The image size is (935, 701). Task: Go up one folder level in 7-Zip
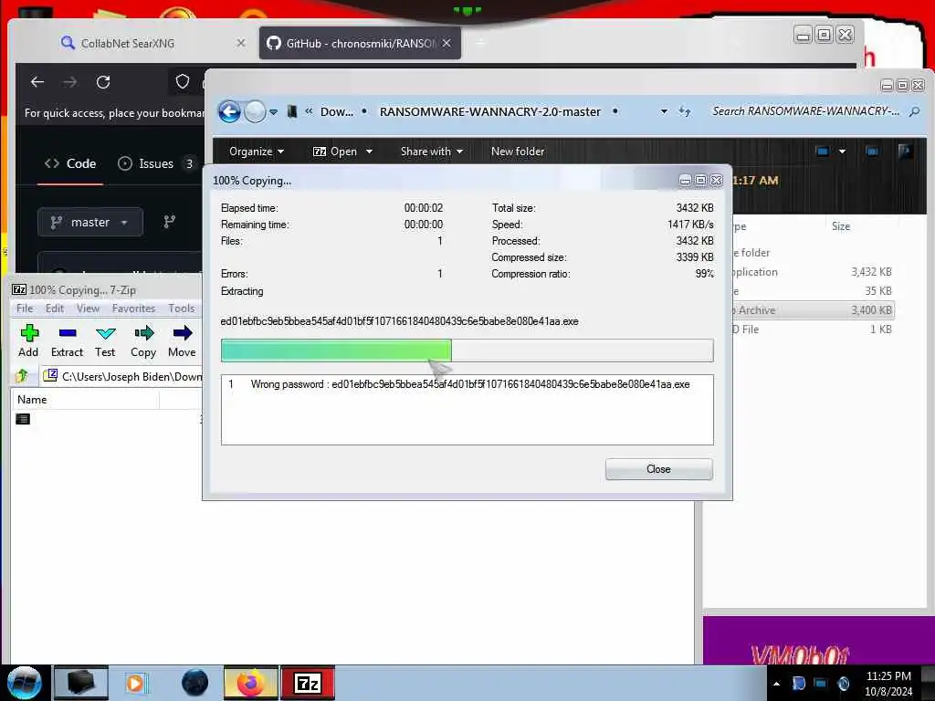(x=23, y=375)
